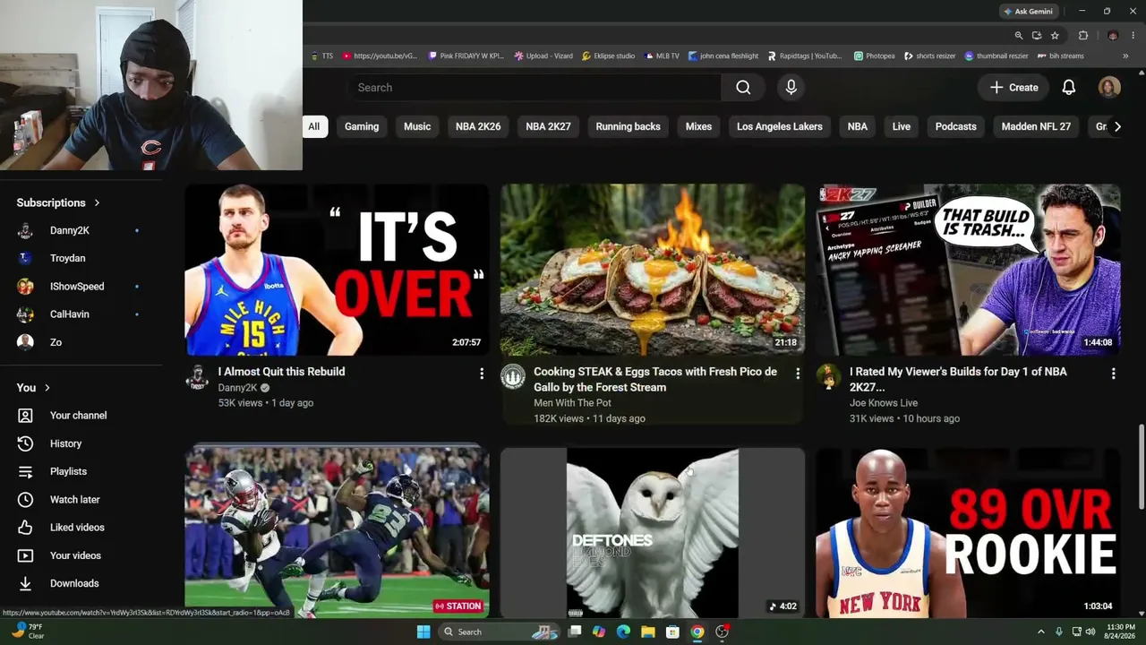Open the Copilot app in the taskbar
Screen dimensions: 1146x645
599,632
